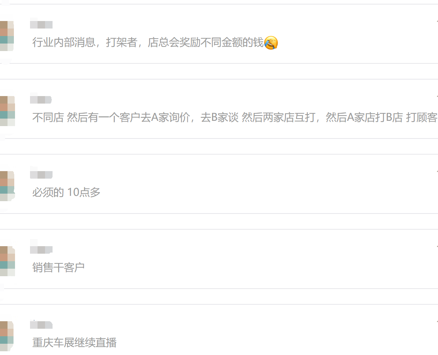Open avatar beside the 不同店 然后有一个客户 comment

coord(7,111)
